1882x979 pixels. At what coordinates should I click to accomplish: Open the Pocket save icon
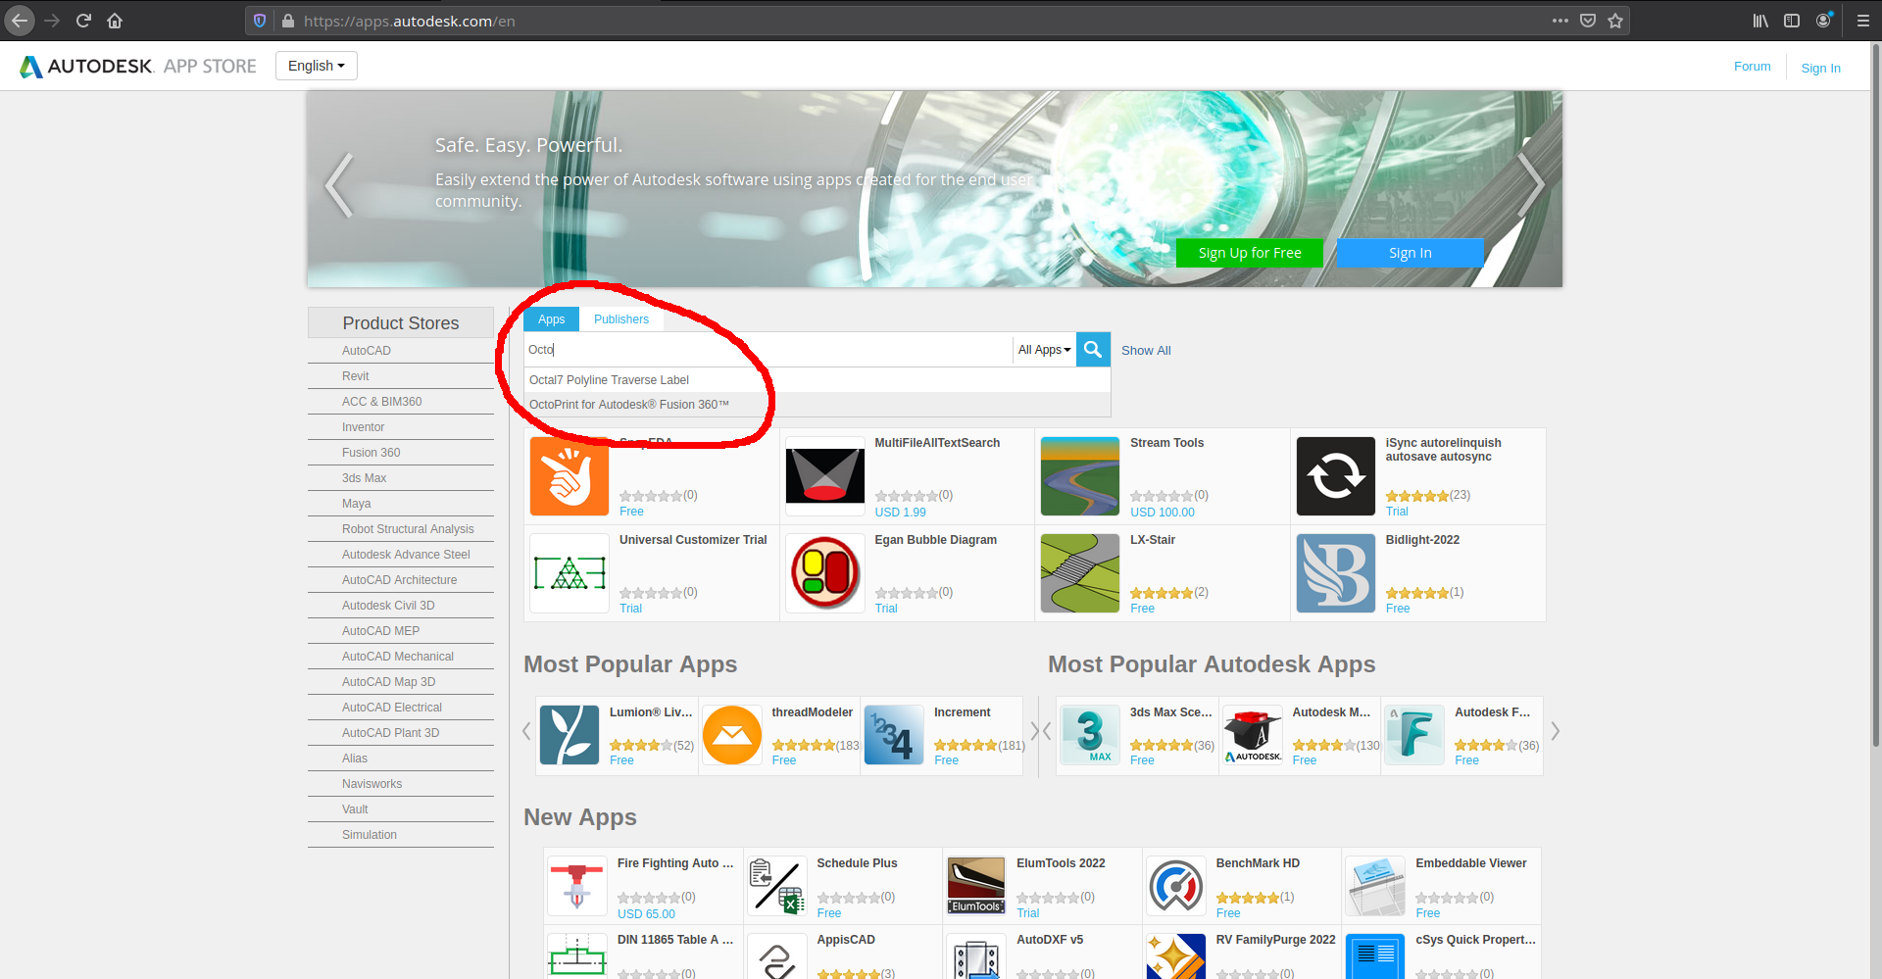click(1588, 21)
